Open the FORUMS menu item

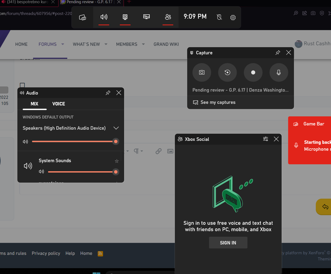(x=48, y=44)
